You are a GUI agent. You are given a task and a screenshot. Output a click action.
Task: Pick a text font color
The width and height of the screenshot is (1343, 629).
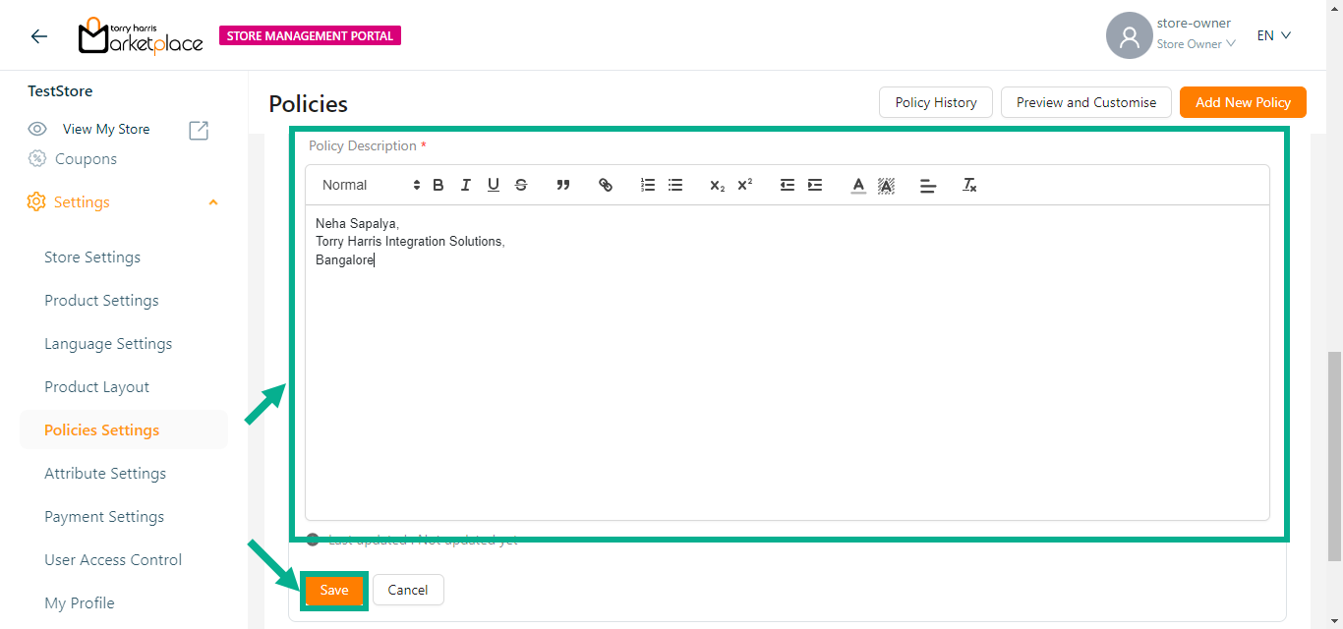point(858,185)
